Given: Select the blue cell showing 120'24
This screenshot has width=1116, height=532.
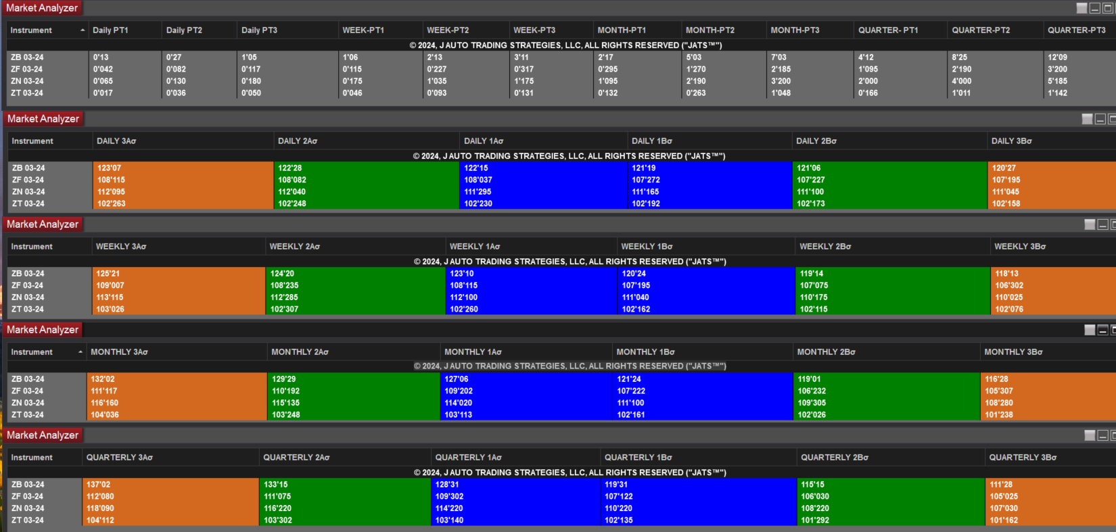Looking at the screenshot, I should [x=706, y=274].
